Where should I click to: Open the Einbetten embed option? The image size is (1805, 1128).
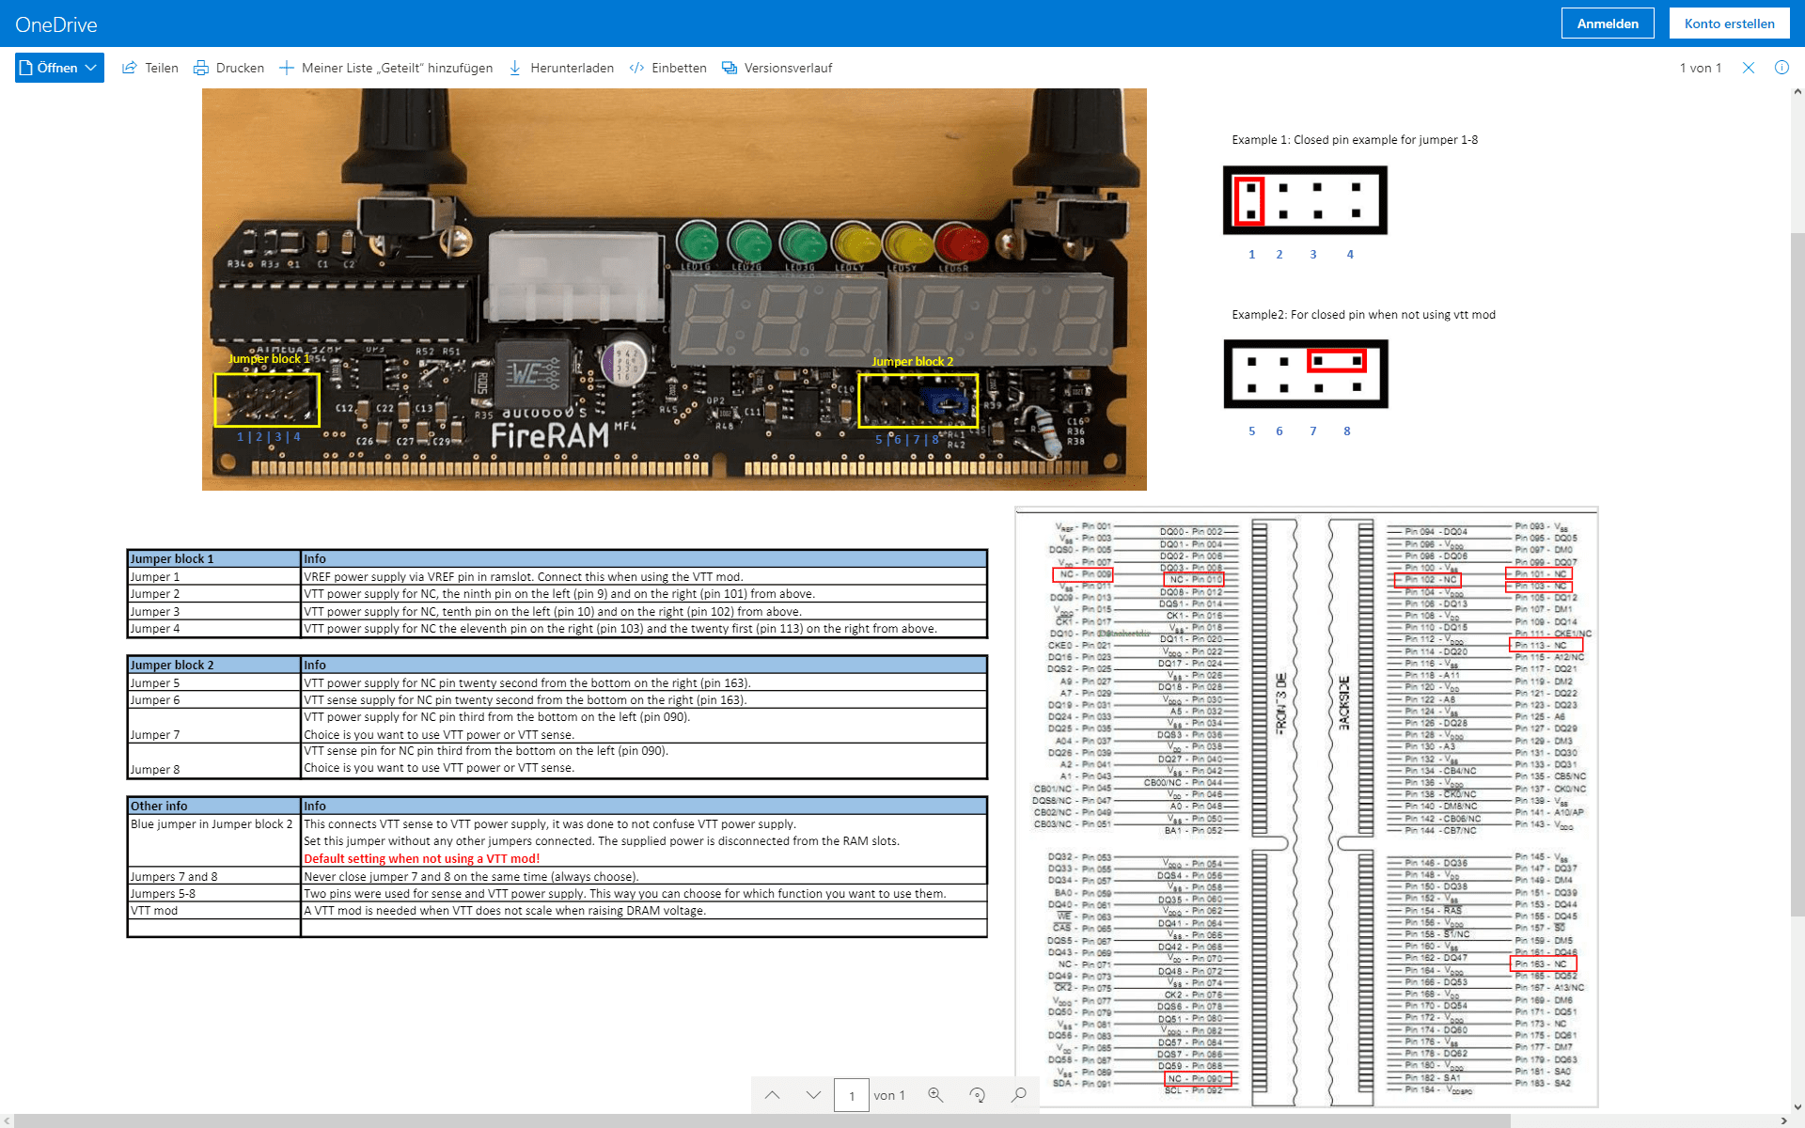tap(667, 68)
